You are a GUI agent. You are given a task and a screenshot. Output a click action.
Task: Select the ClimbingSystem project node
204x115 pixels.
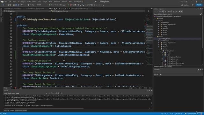(165, 39)
